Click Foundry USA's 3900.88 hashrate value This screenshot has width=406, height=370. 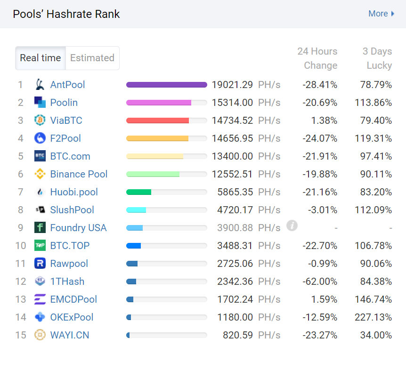[x=235, y=228]
